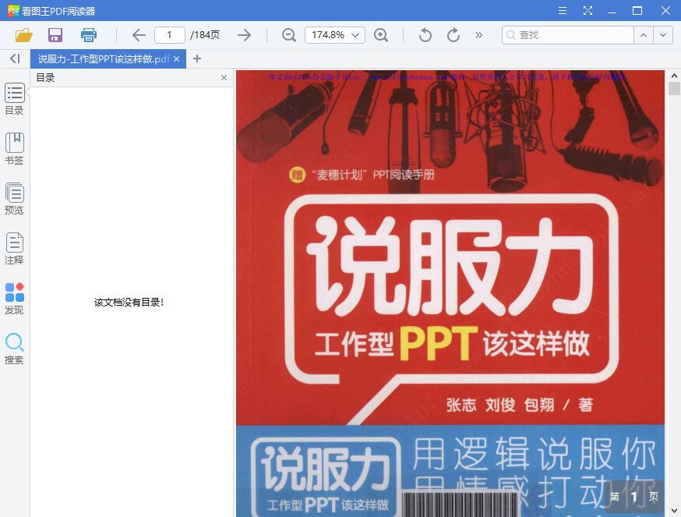Screen dimensions: 681x517
Task: Rotate the page counterclockwise
Action: point(425,35)
